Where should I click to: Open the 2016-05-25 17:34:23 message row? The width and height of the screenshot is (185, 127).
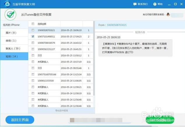tap(61, 36)
